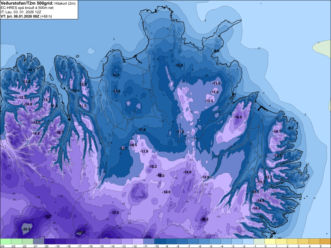This screenshot has height=248, width=331.
Task: Click the -8.6 temperature label
Action: coord(216,51)
